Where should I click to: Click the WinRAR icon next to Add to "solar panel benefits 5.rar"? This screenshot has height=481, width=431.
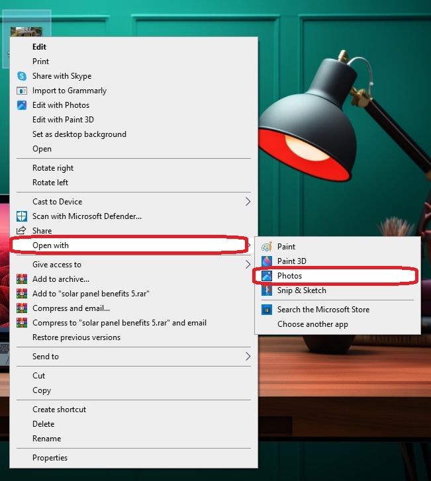click(22, 294)
